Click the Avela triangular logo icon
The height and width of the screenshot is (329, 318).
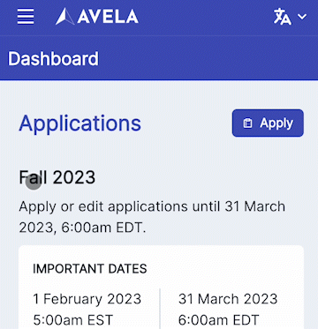tap(65, 17)
